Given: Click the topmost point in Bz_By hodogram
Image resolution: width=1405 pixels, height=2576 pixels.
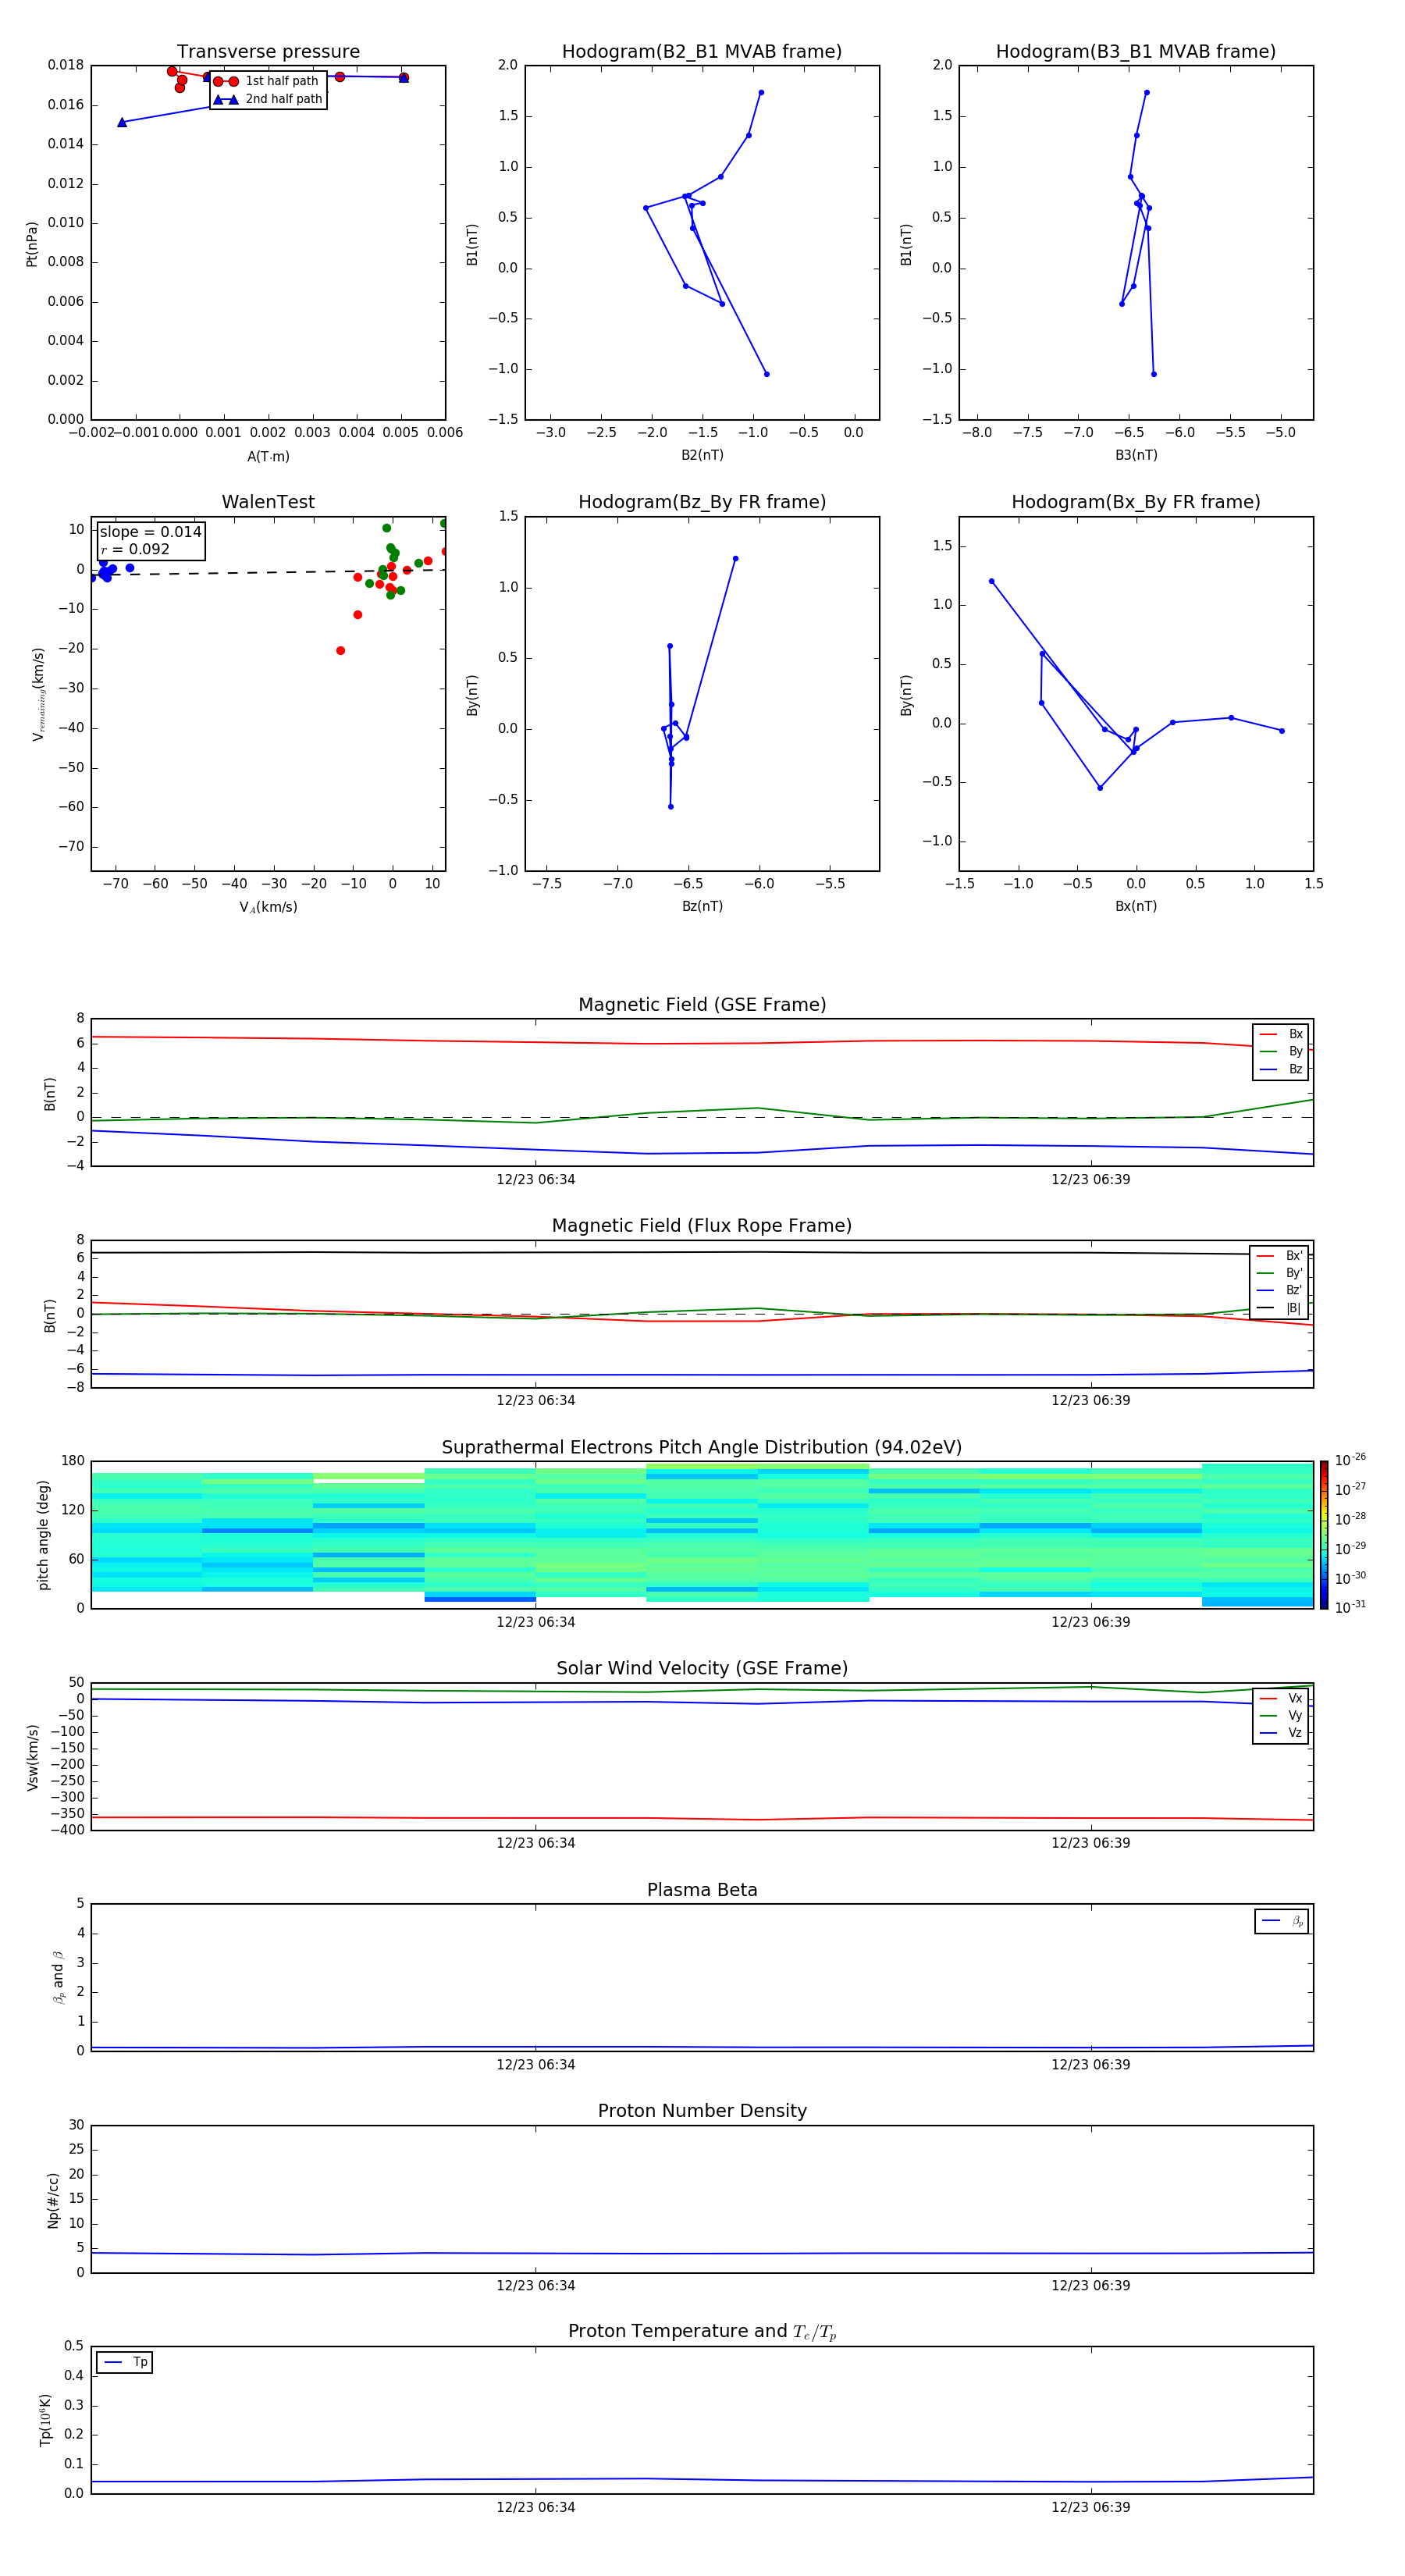Looking at the screenshot, I should (735, 559).
